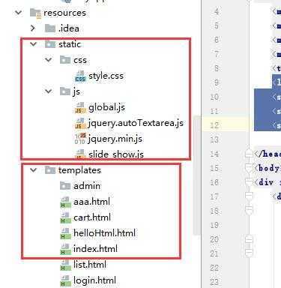Select the static folder name
The height and width of the screenshot is (288, 281).
(70, 44)
